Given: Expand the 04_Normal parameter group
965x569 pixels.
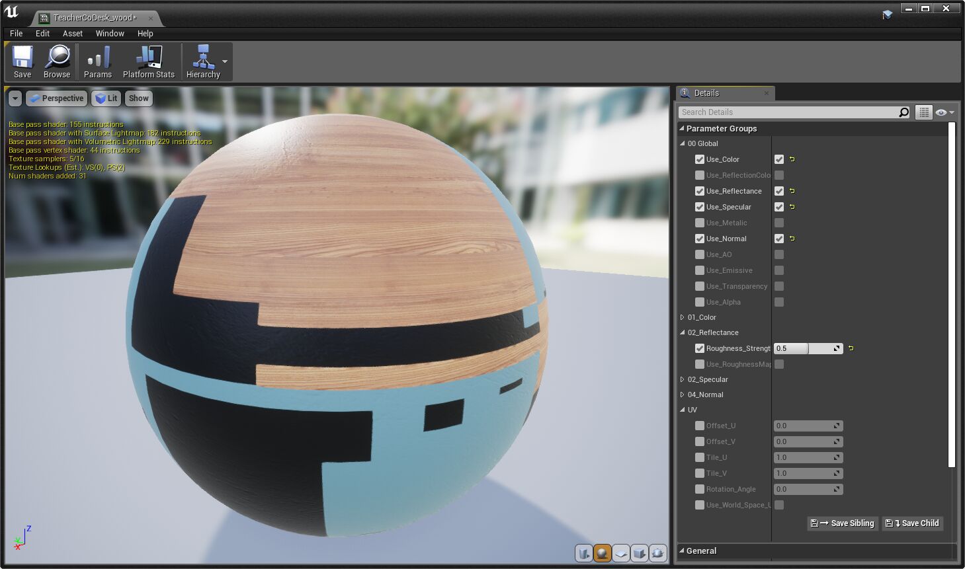Looking at the screenshot, I should tap(683, 395).
